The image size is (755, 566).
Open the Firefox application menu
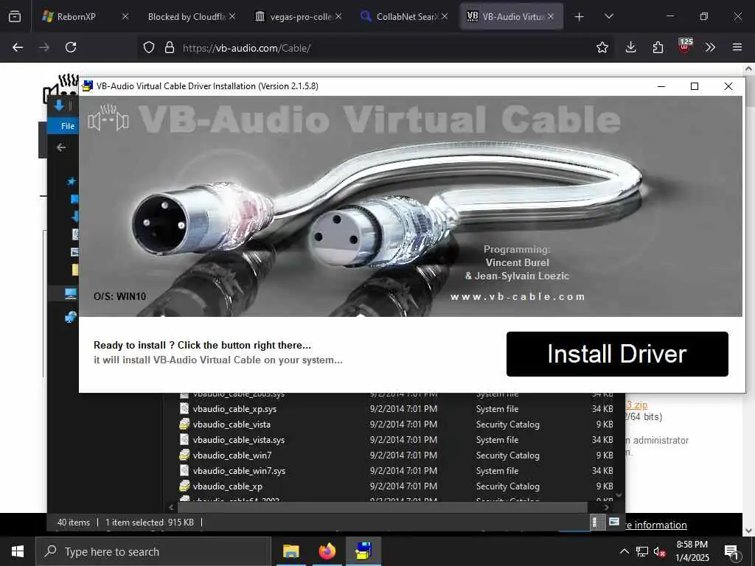click(737, 47)
